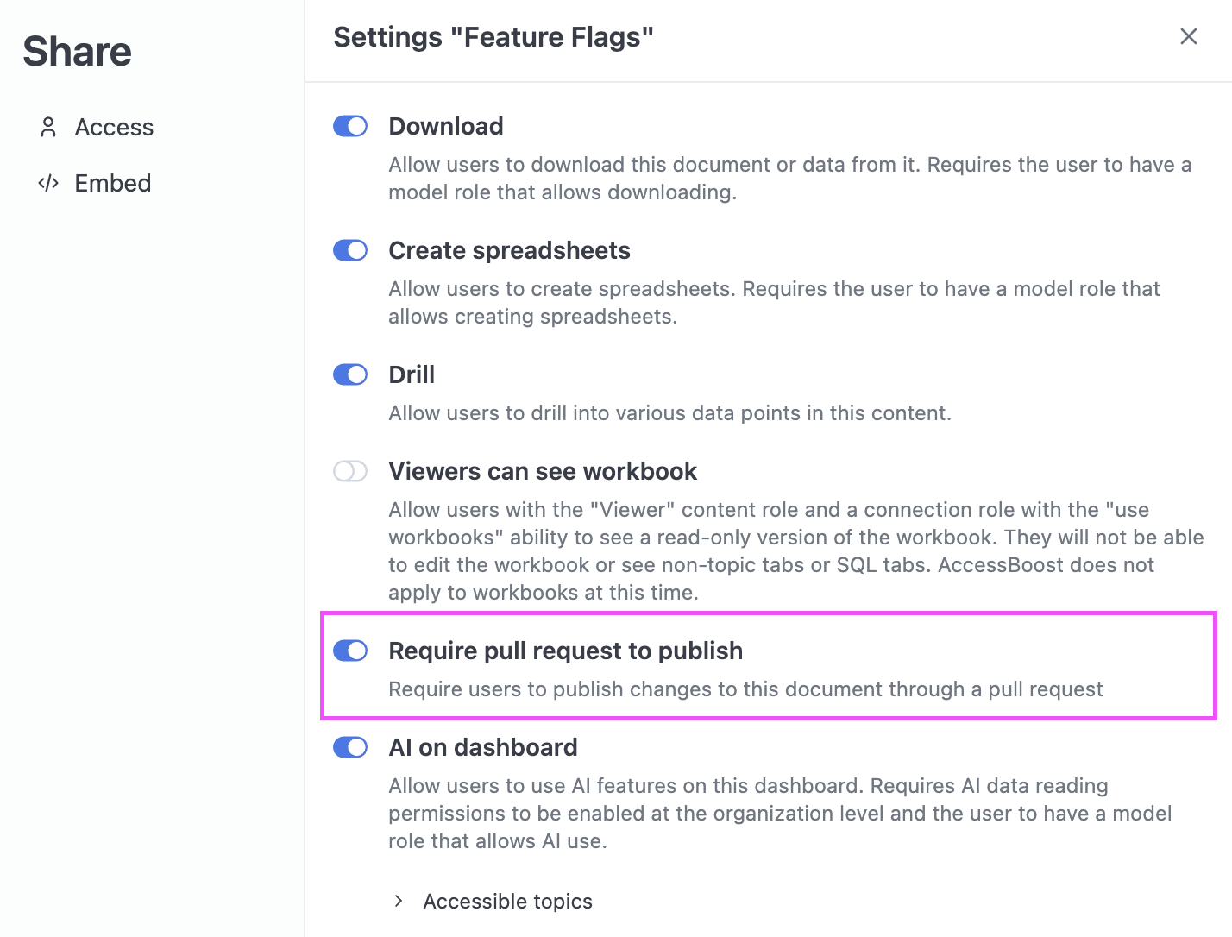
Task: Toggle the Drill switch off
Action: (350, 374)
